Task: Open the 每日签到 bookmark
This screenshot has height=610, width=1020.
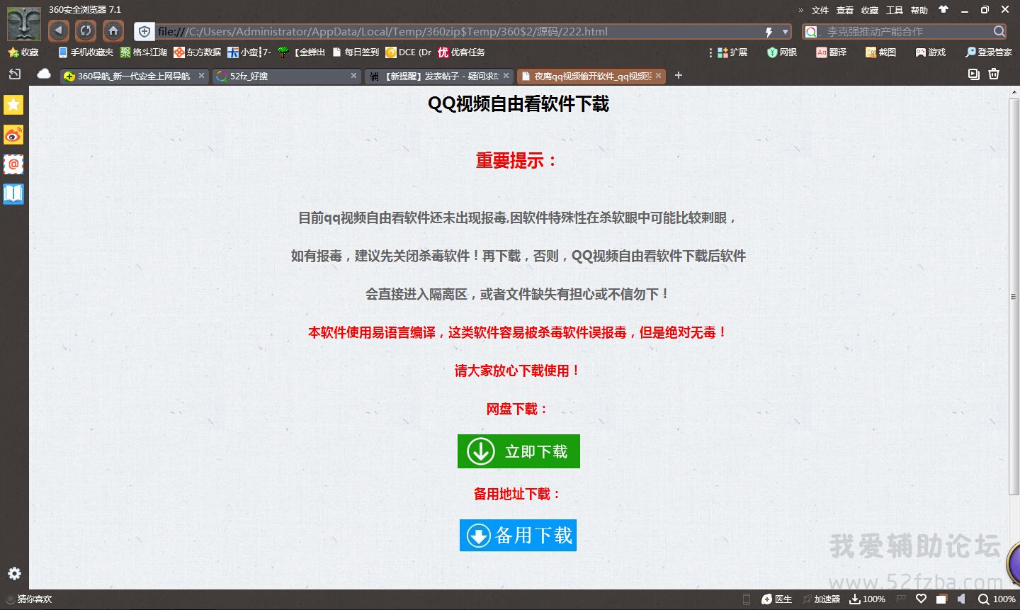Action: [356, 52]
